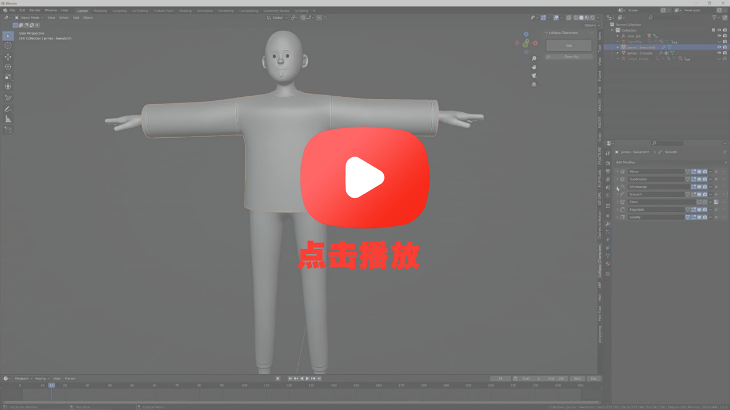
Task: Open the Tool properties tab icon
Action: click(608, 153)
